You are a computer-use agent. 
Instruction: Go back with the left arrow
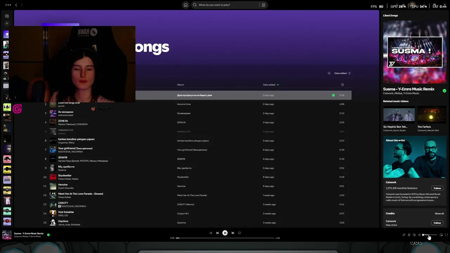point(16,5)
